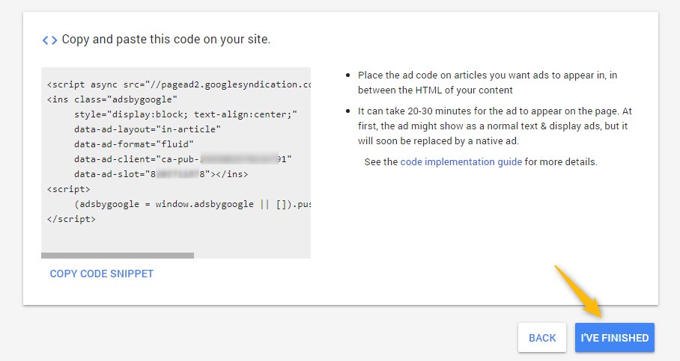Click the data-ad-format="fluid" line
680x361 pixels.
pyautogui.click(x=134, y=144)
